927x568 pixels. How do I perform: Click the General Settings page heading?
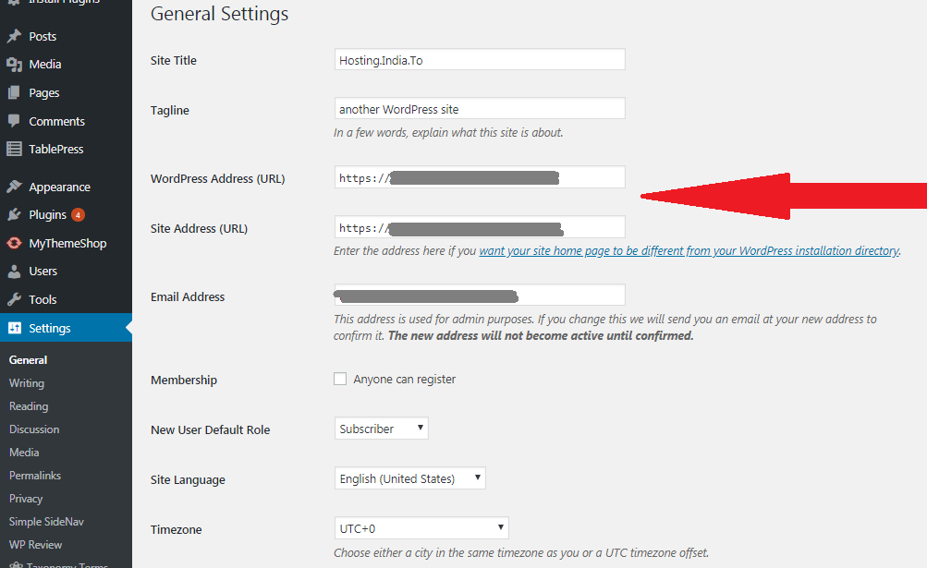pos(219,14)
